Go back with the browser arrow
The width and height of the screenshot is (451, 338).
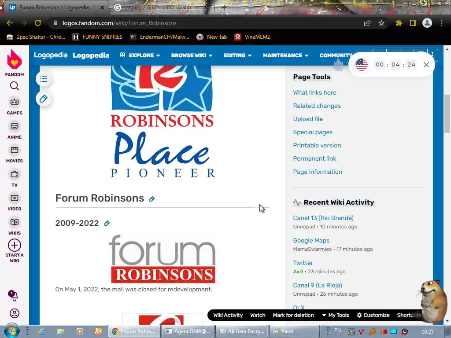click(10, 23)
